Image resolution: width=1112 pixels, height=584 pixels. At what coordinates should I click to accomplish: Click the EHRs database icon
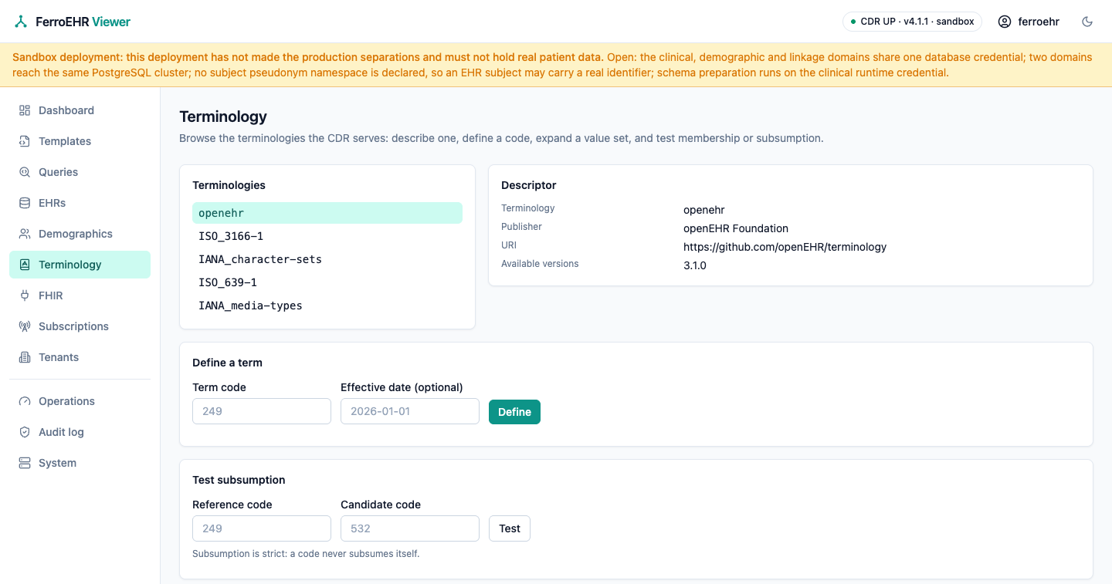tap(25, 203)
